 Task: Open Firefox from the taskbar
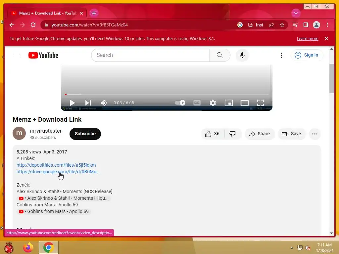pos(28,247)
